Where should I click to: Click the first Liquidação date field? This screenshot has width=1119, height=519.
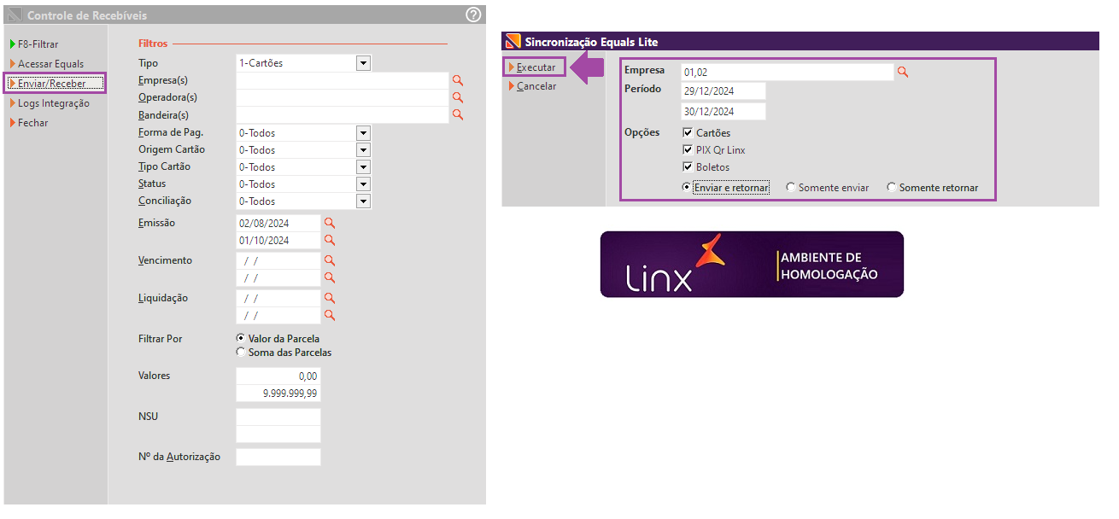[x=278, y=298]
